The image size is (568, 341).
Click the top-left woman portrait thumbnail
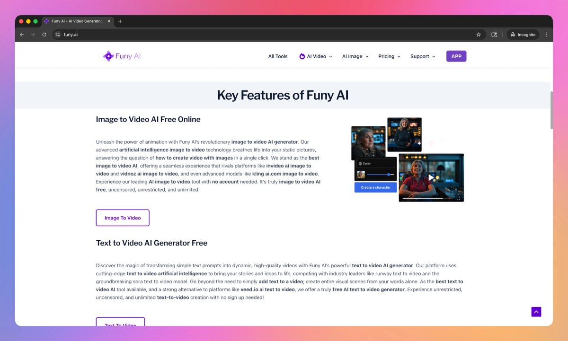pyautogui.click(x=368, y=143)
